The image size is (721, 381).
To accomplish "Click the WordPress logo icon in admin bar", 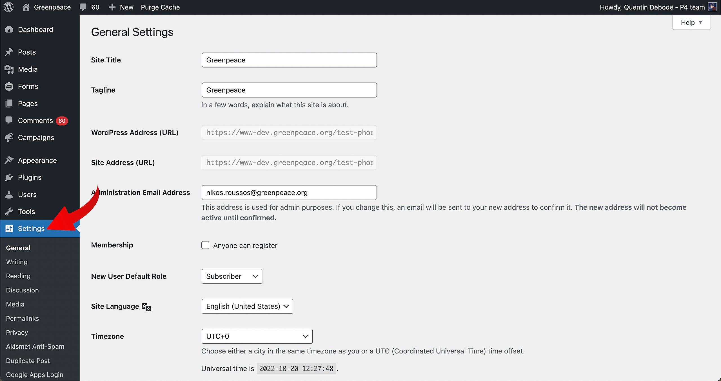I will tap(9, 7).
